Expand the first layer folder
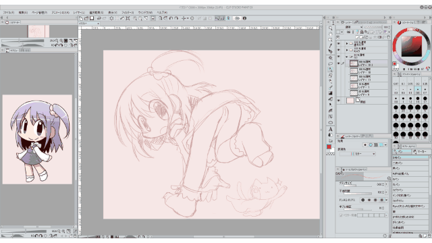432x243 pixels. pos(347,43)
